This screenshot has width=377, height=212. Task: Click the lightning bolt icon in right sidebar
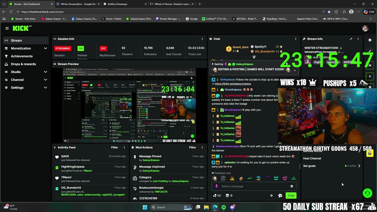tap(370, 76)
